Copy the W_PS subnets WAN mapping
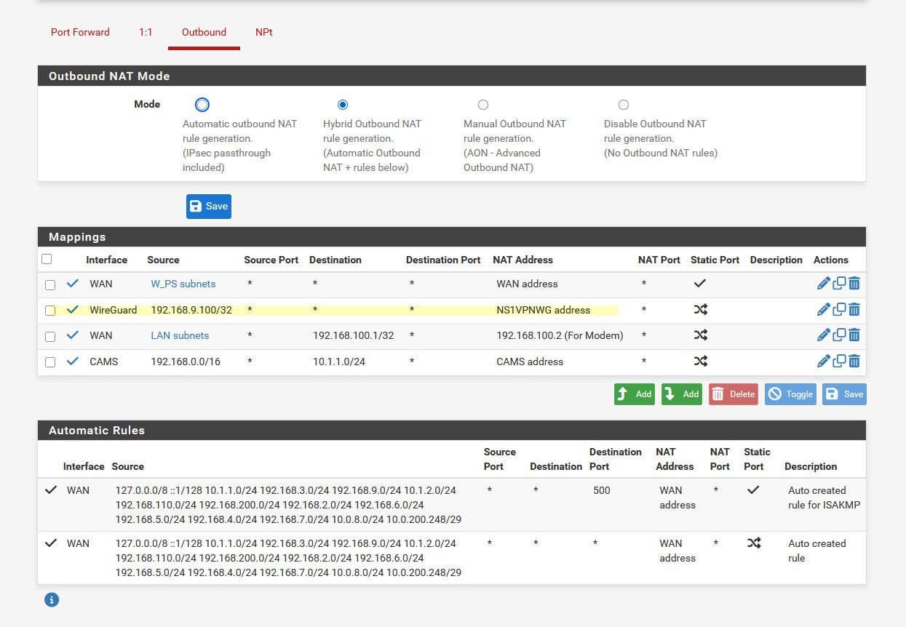906x627 pixels. click(839, 284)
